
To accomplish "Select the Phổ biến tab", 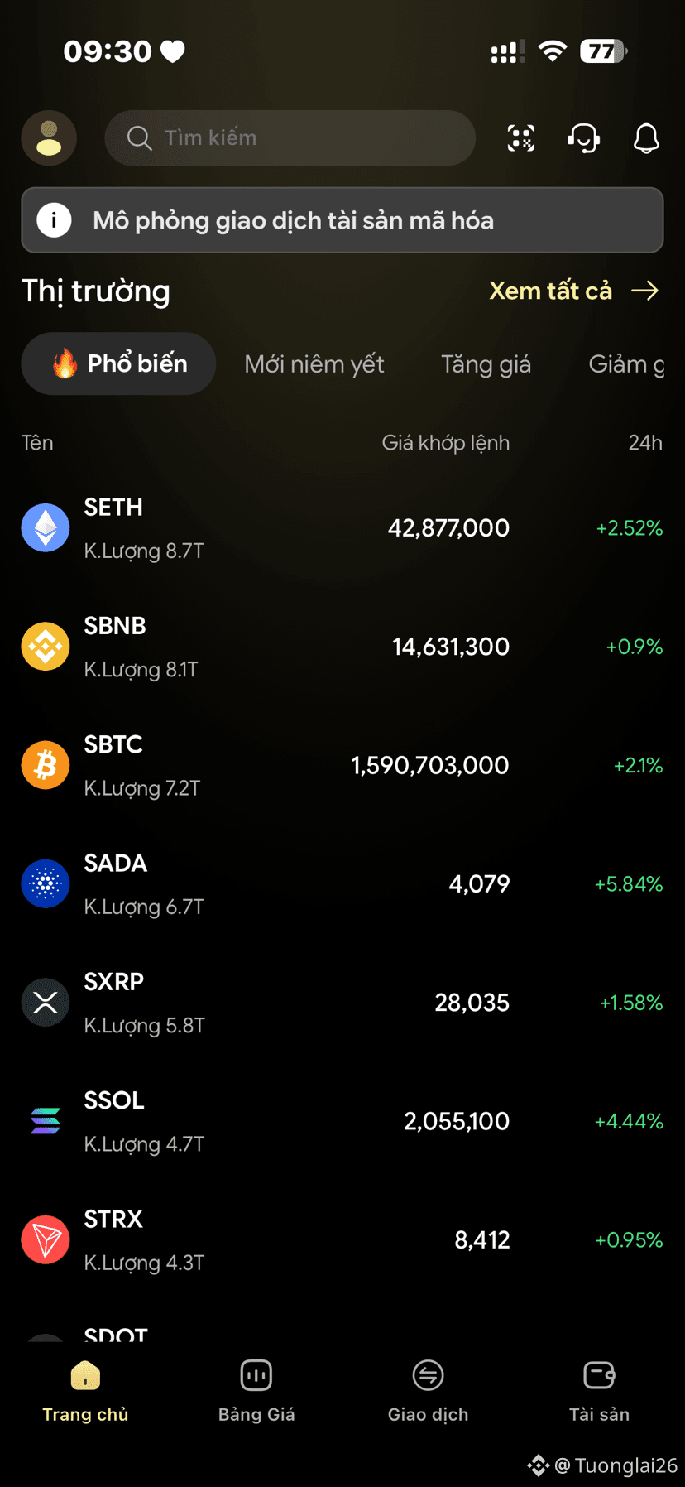I will point(118,363).
